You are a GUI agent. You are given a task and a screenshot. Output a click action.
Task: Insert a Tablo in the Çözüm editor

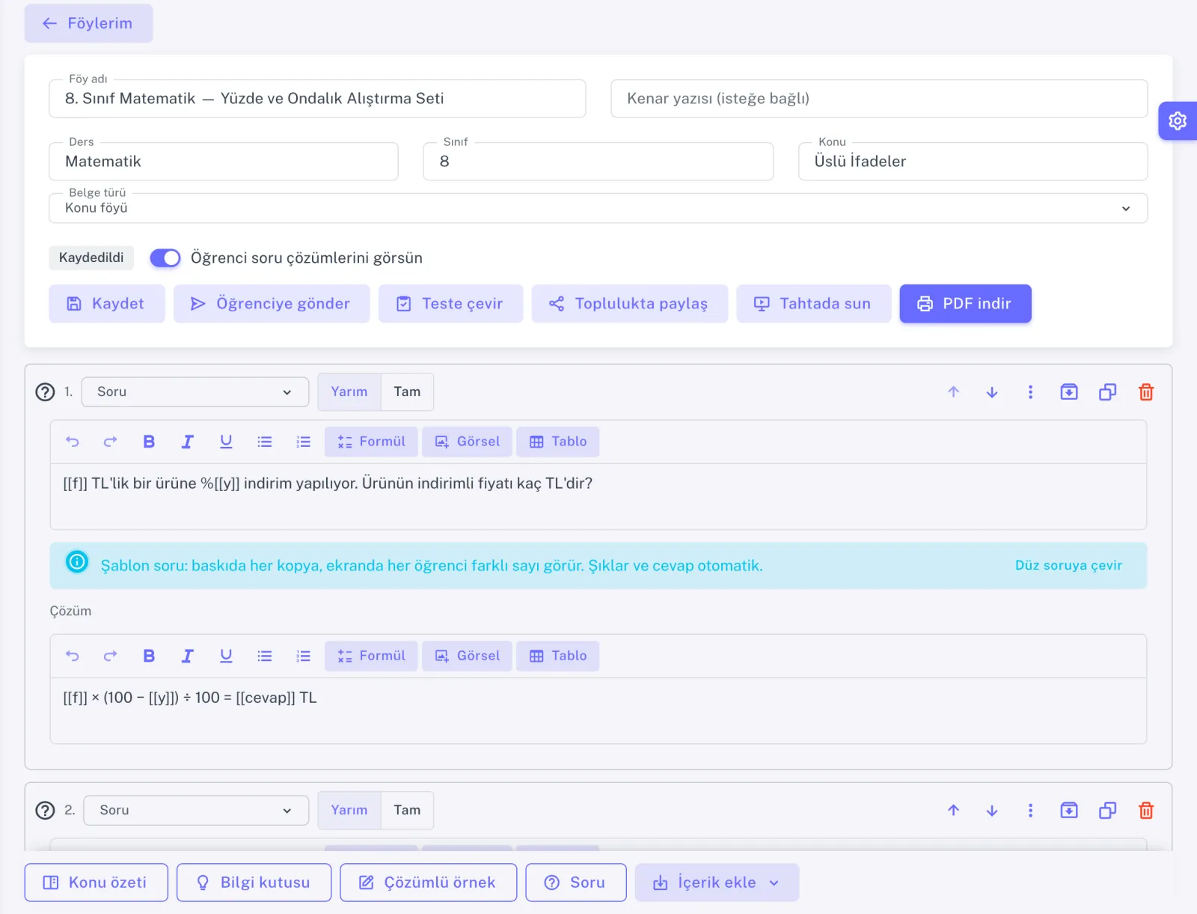pyautogui.click(x=557, y=656)
